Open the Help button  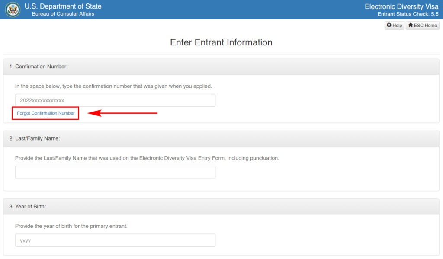[x=395, y=26]
